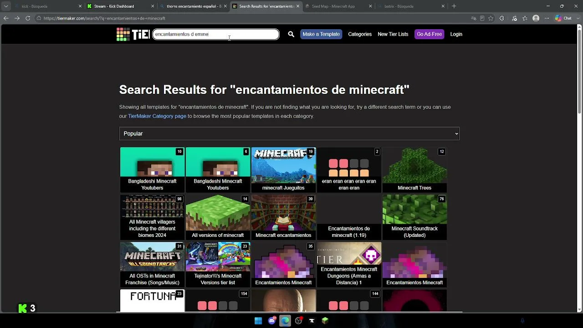Open 'minecraft Jueguitos' template thumbnail
583x328 pixels.
click(283, 169)
